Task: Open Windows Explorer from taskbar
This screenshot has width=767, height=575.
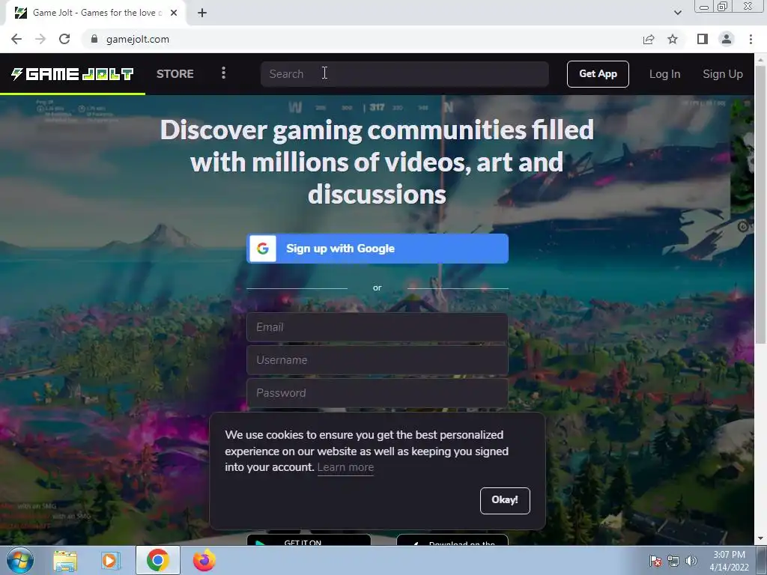Action: coord(65,560)
